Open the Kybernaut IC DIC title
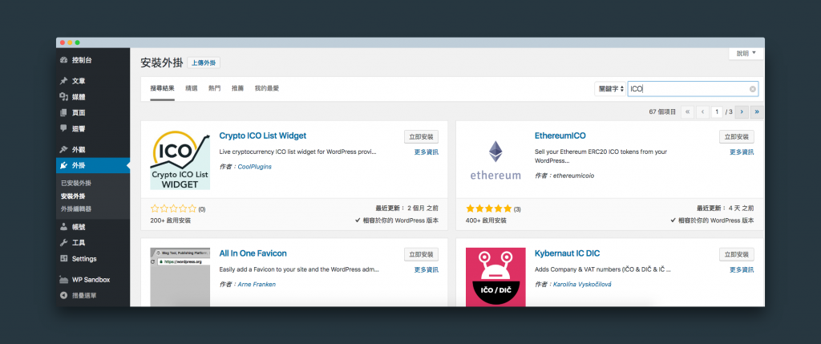The width and height of the screenshot is (821, 344). (567, 253)
